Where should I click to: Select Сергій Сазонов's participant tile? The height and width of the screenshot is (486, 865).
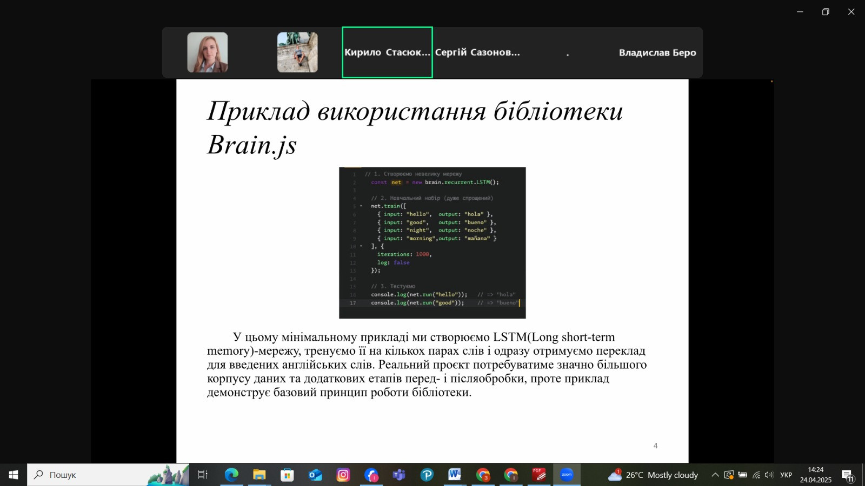[x=477, y=52]
